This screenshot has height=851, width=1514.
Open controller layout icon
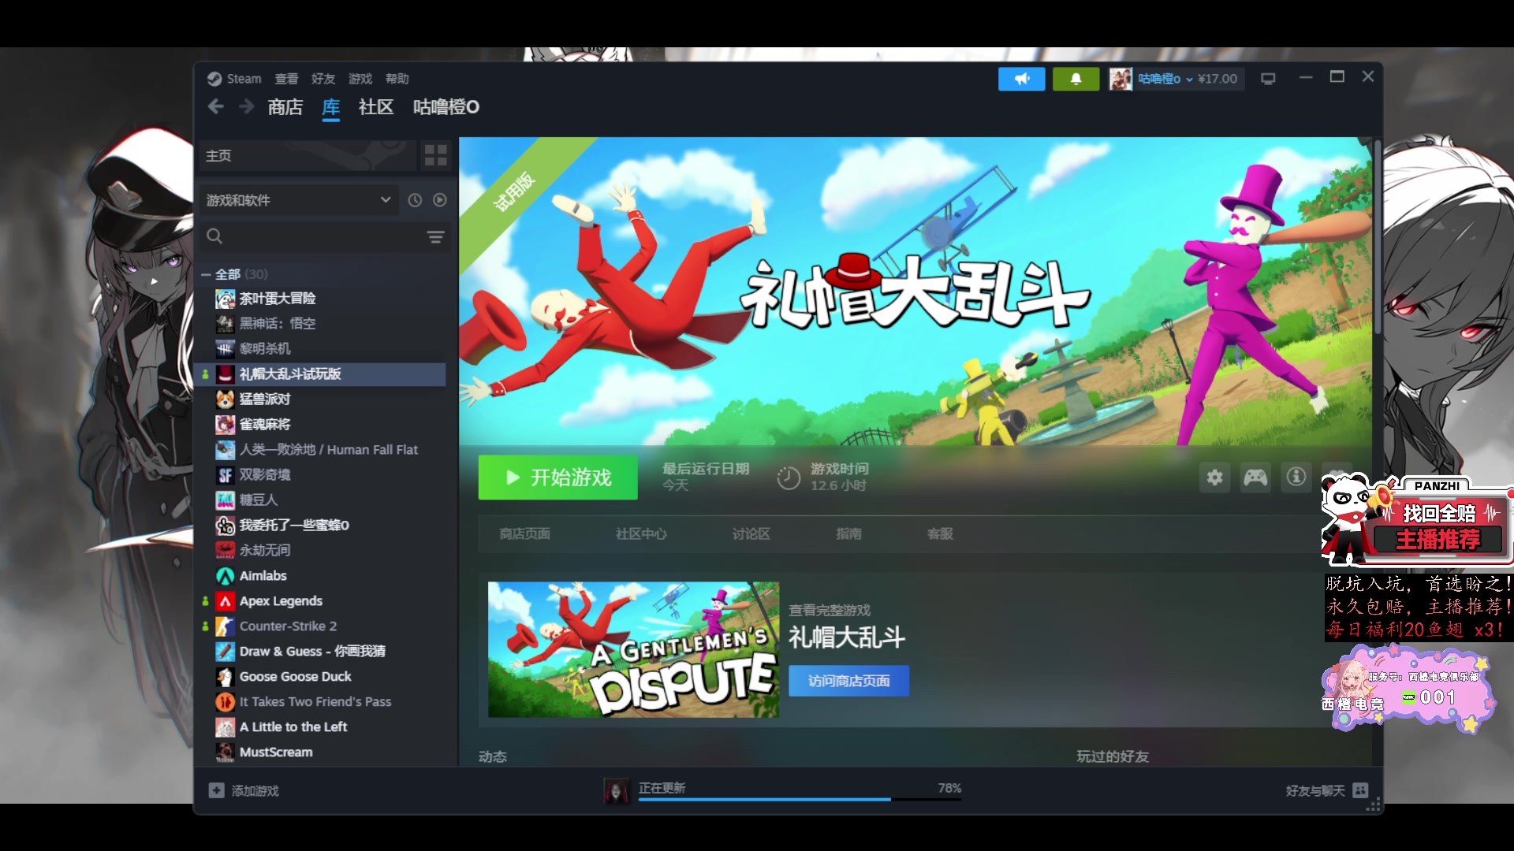coord(1255,477)
